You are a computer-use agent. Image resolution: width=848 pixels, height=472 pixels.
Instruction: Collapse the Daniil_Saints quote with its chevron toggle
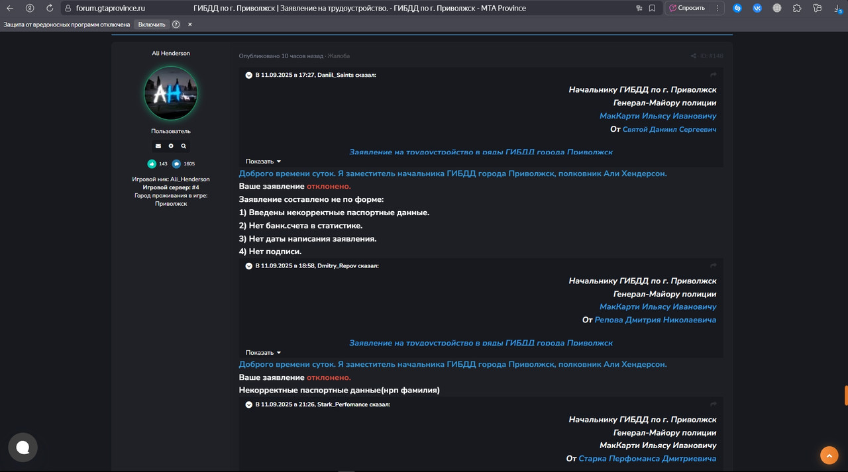249,75
